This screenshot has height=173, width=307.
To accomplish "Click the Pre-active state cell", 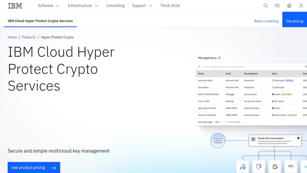I will 278,101.
